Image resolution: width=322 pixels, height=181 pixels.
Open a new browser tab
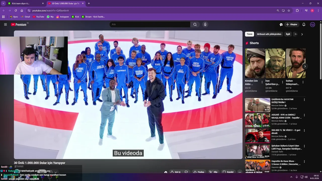pyautogui.click(x=89, y=4)
